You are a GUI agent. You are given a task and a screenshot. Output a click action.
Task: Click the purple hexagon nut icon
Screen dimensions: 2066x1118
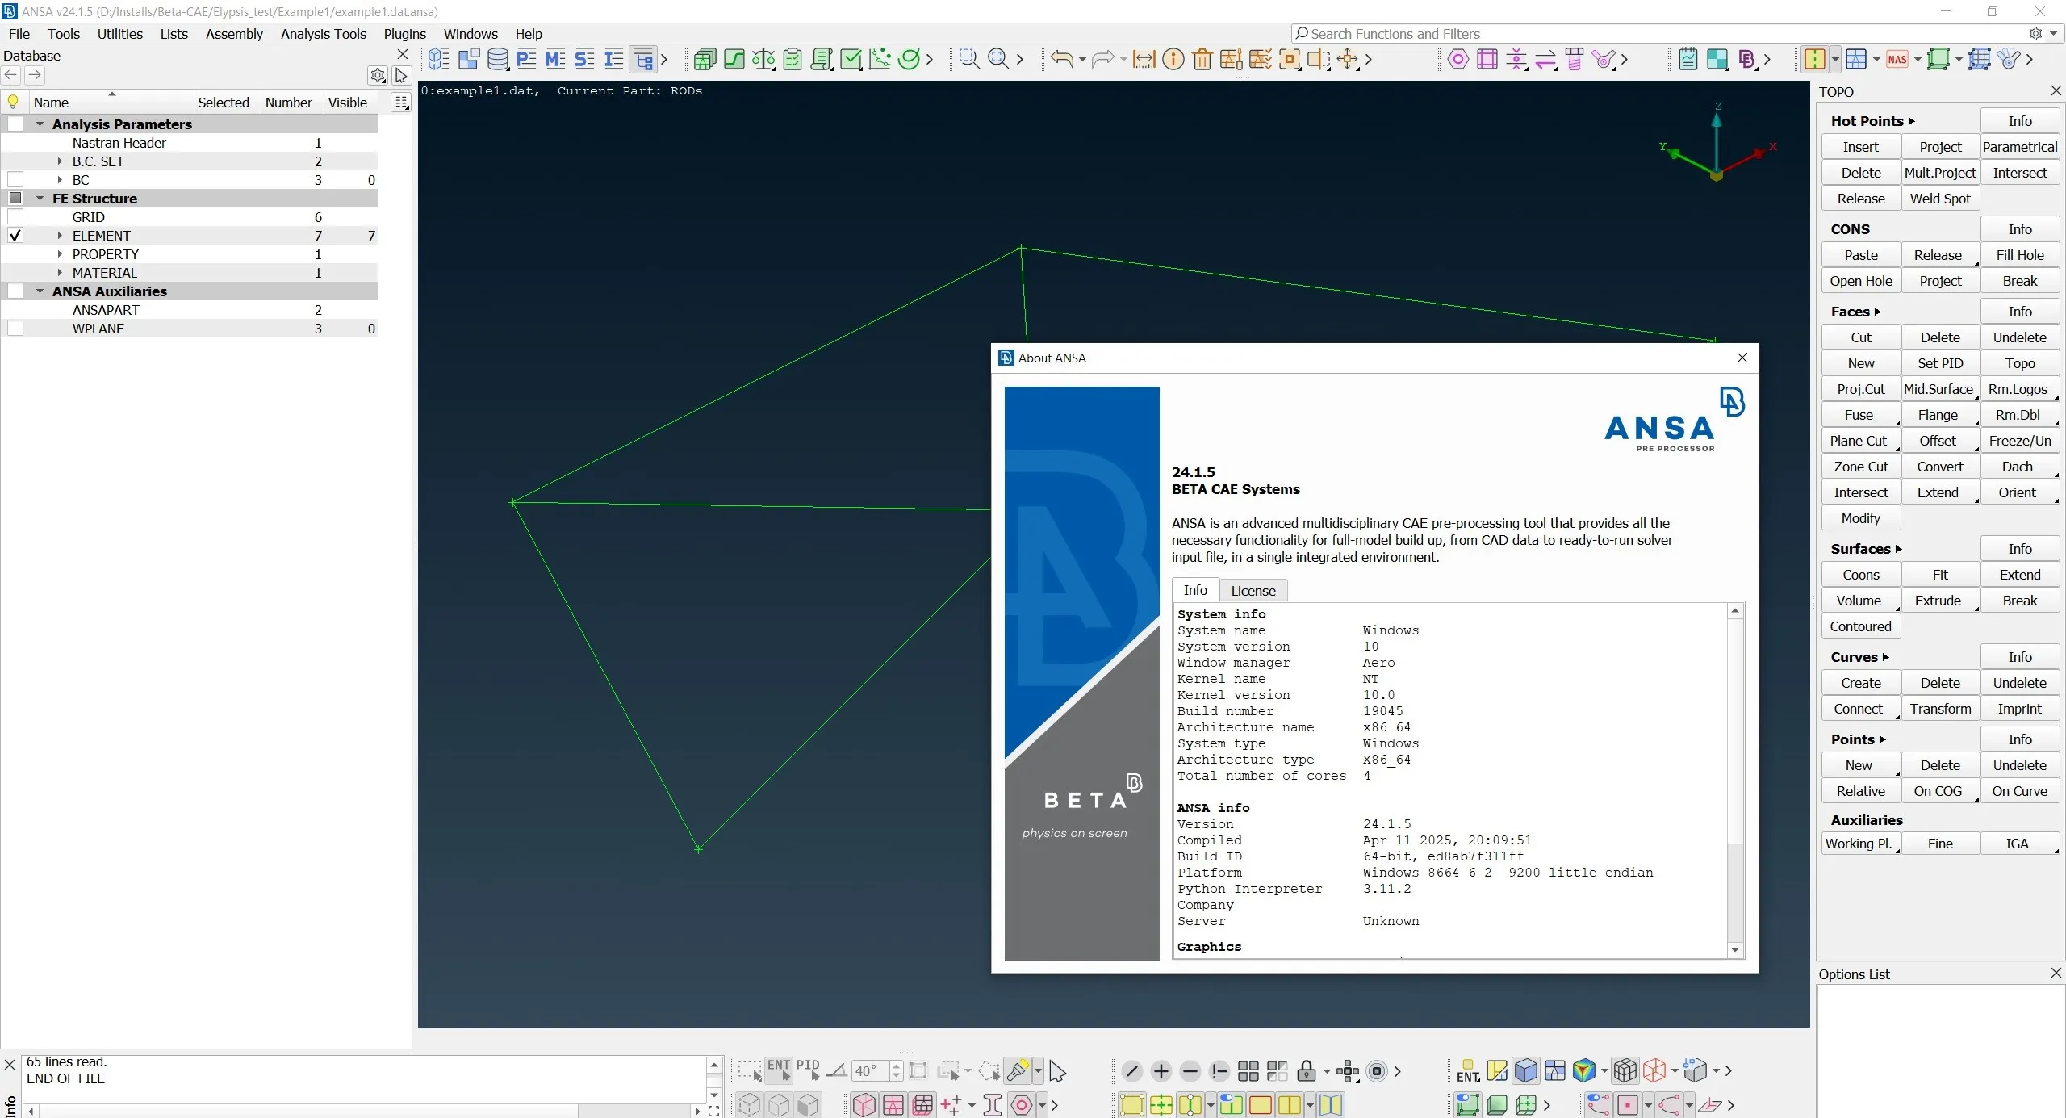tap(1458, 59)
